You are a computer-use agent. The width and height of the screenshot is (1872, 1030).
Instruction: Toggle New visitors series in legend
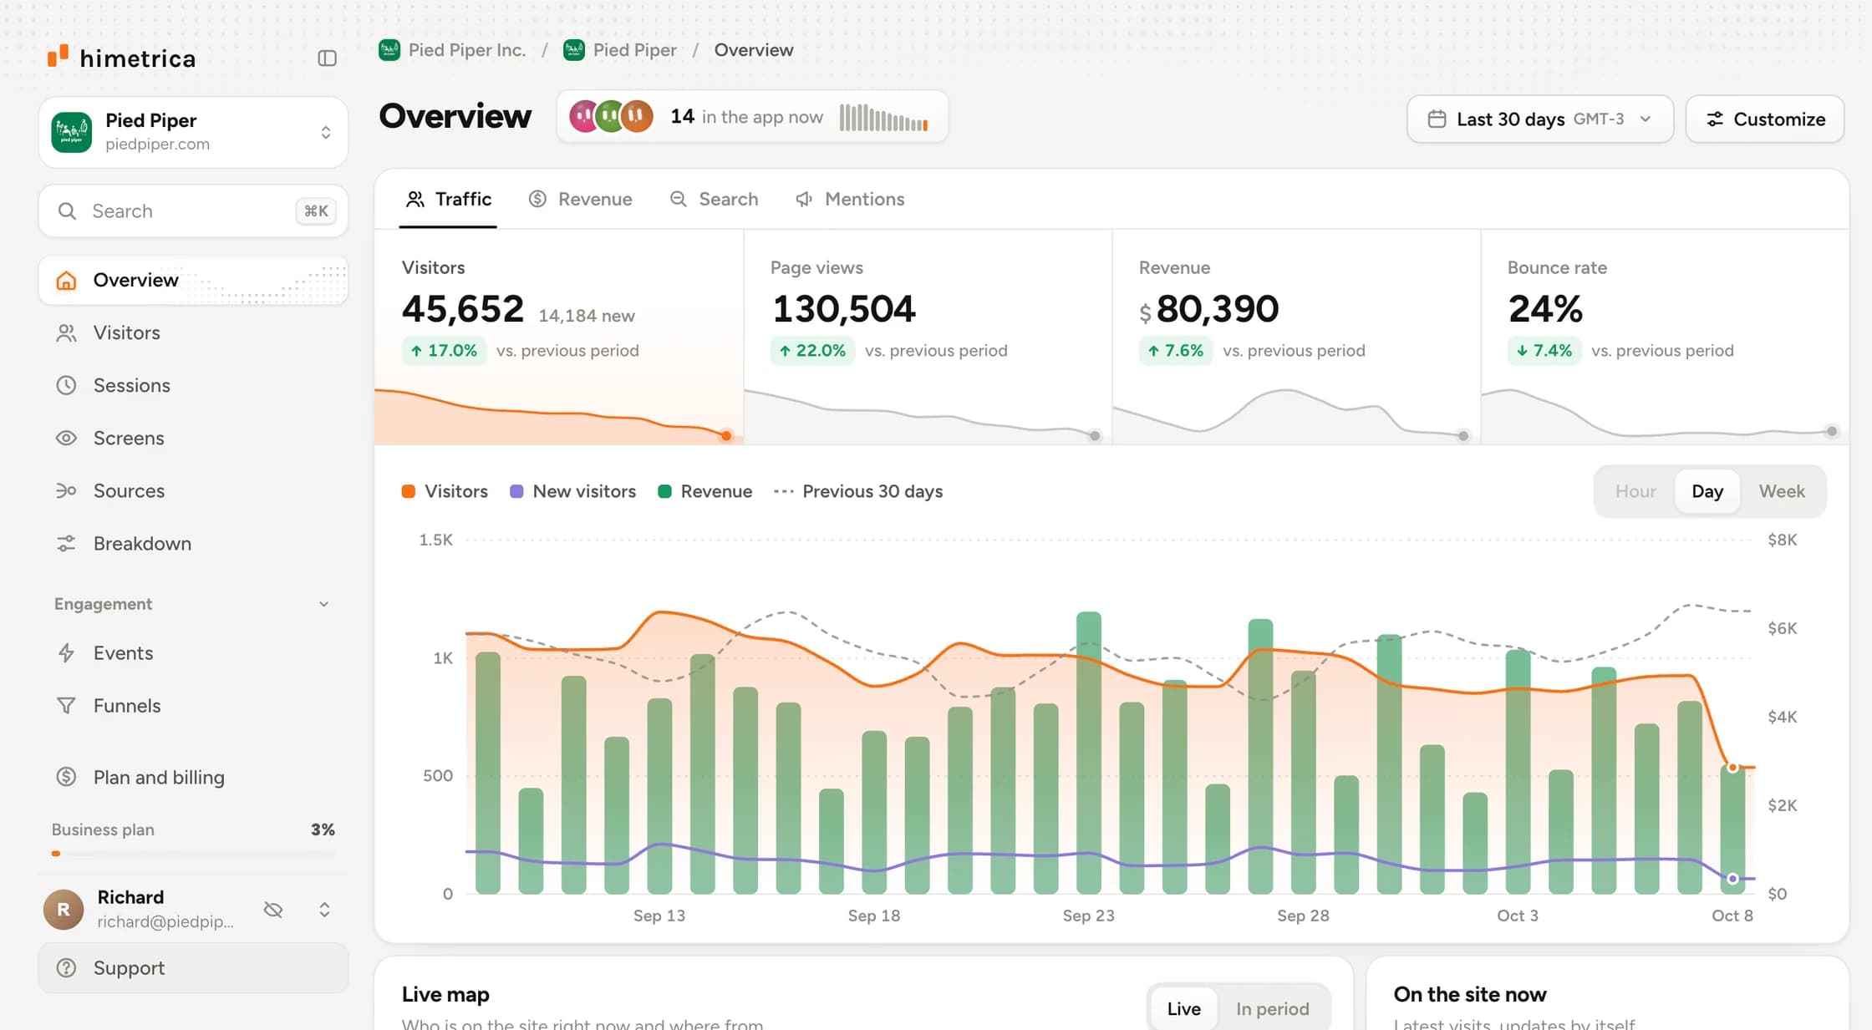click(x=573, y=491)
